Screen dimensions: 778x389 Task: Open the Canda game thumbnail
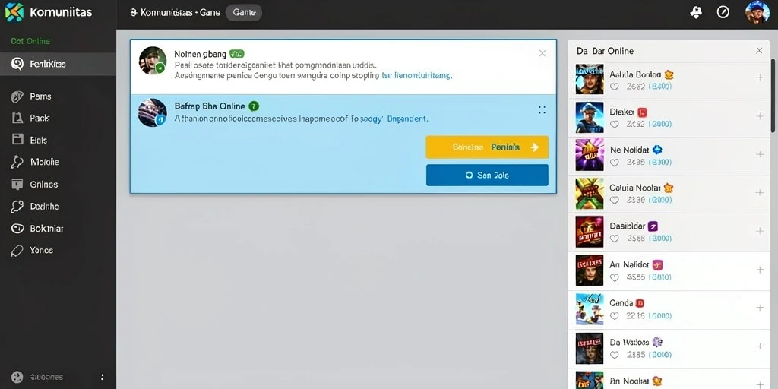[x=590, y=309]
